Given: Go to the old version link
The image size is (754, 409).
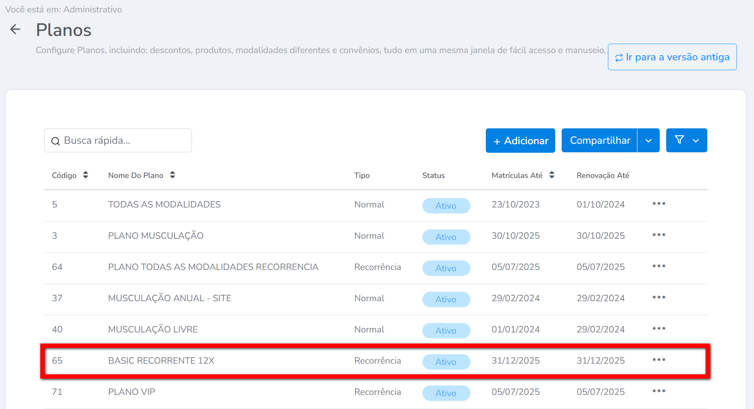Looking at the screenshot, I should pyautogui.click(x=672, y=57).
